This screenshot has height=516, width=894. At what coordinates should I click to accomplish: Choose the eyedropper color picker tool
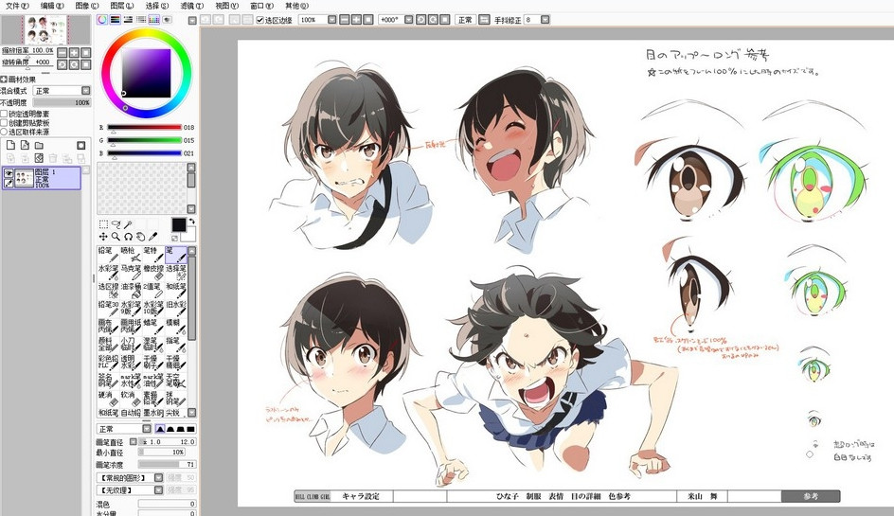(152, 237)
